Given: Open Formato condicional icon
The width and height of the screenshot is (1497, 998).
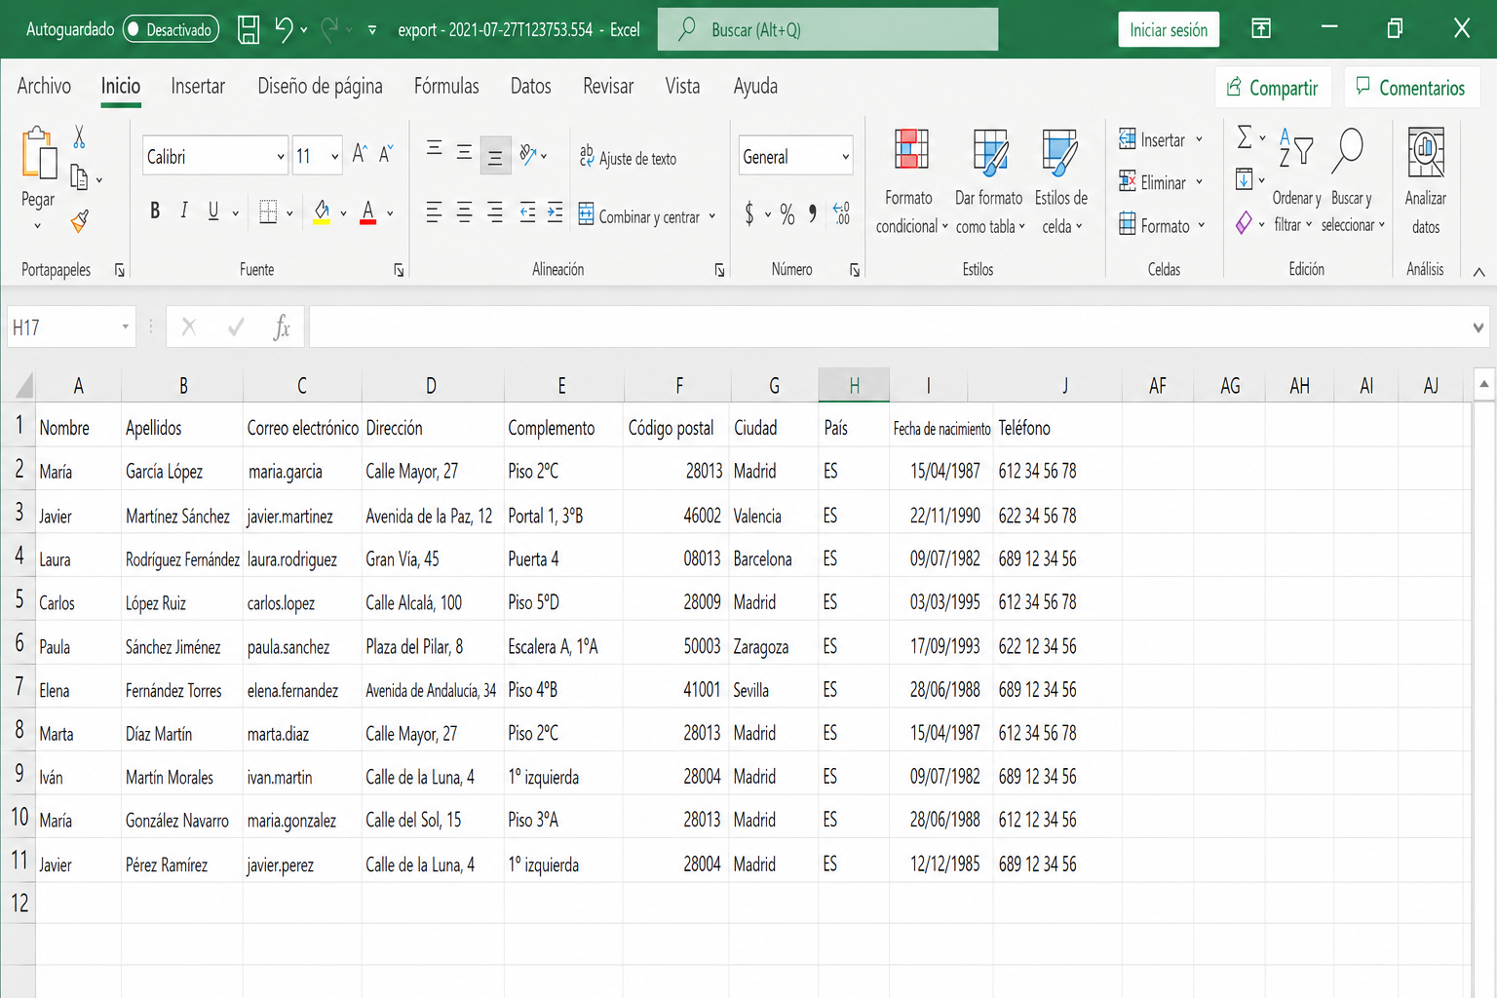Looking at the screenshot, I should coord(911,149).
